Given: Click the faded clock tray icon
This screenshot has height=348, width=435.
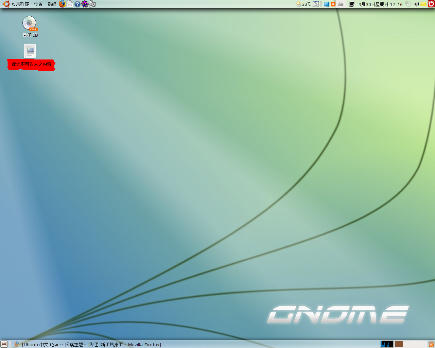Looking at the screenshot, I should [408, 4].
